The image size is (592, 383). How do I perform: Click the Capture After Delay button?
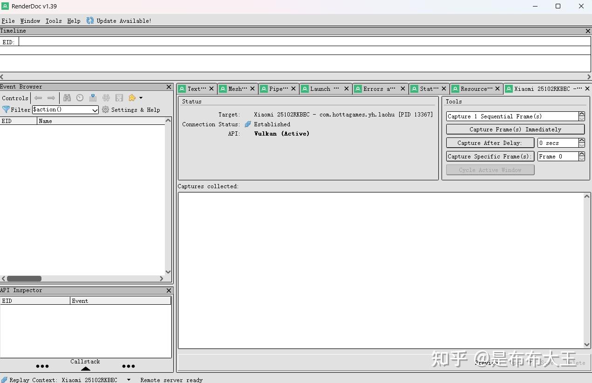(490, 143)
